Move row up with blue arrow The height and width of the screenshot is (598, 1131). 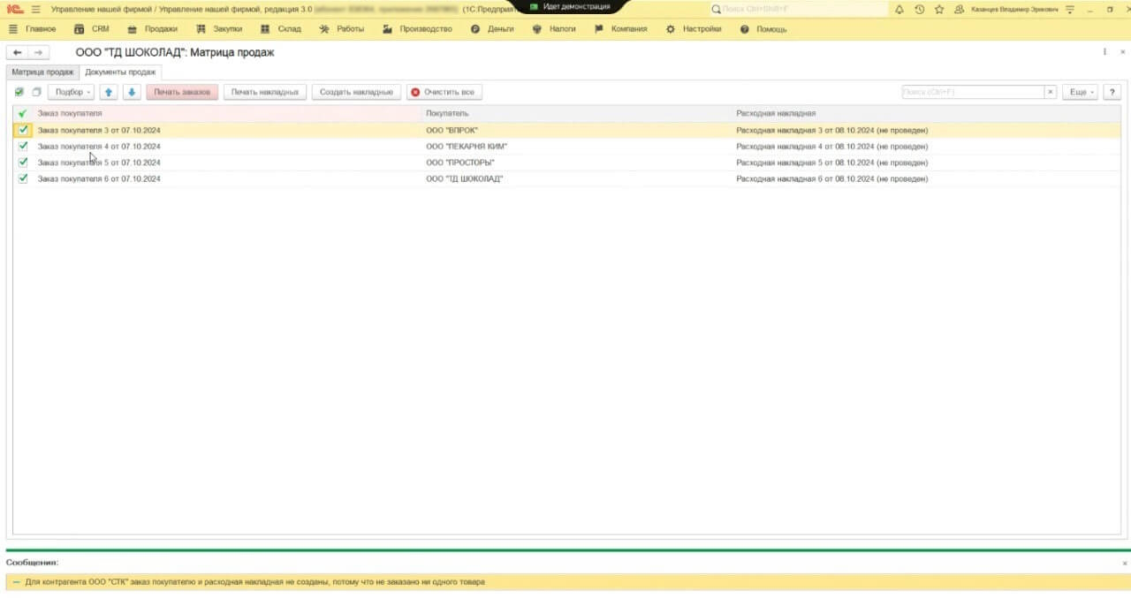[109, 92]
